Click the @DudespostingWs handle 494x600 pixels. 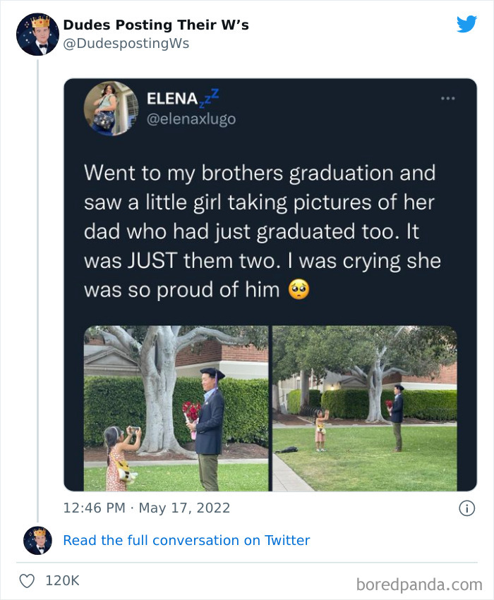[126, 44]
